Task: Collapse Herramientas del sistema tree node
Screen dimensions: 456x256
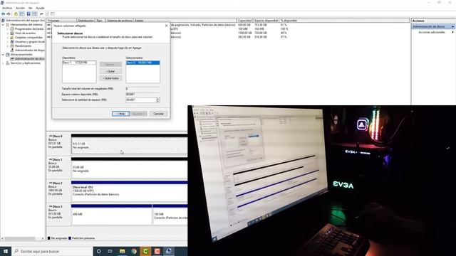Action: [x=3, y=25]
